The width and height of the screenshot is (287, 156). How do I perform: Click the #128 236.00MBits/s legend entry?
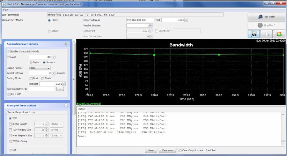pos(89,104)
